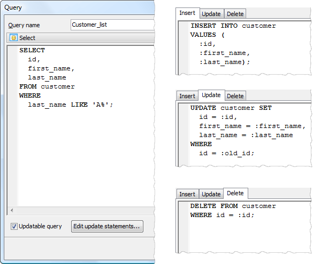This screenshot has height=264, width=321.
Task: Click the database icon beside the Select header
Action: tap(14, 38)
